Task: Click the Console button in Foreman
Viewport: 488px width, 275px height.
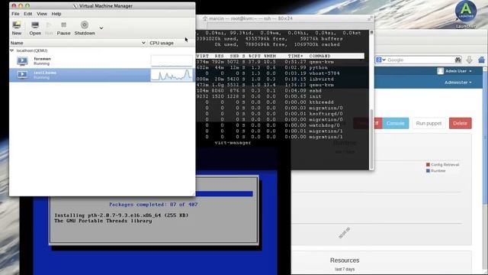Action: click(x=395, y=123)
